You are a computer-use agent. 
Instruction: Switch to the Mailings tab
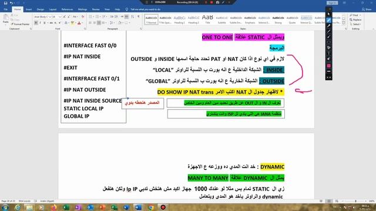82,9
